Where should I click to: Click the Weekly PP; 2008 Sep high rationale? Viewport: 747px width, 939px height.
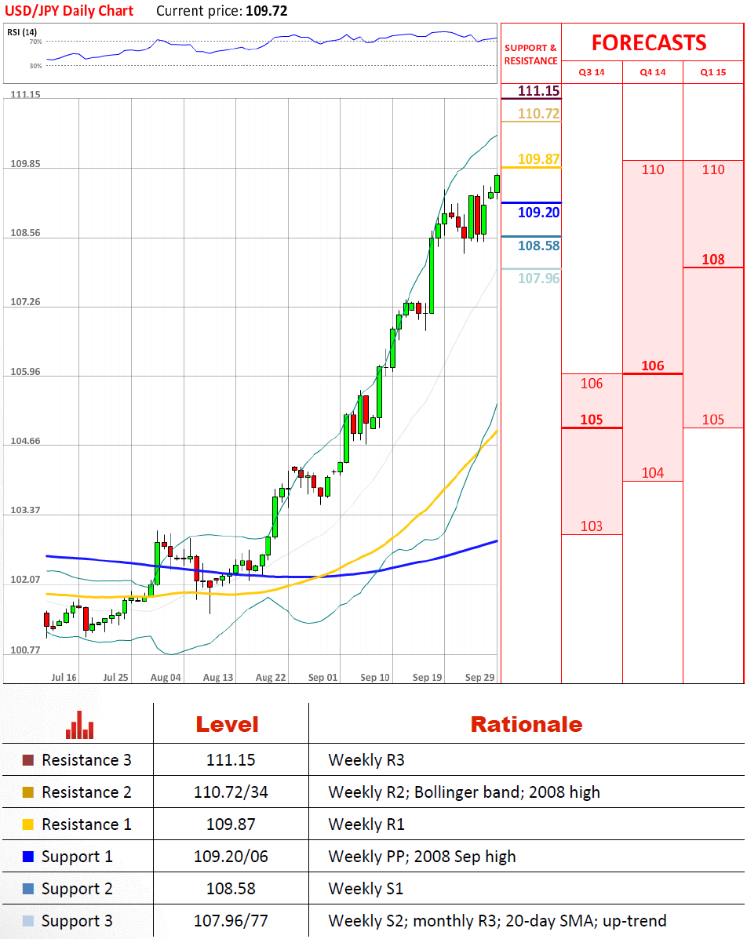point(421,857)
